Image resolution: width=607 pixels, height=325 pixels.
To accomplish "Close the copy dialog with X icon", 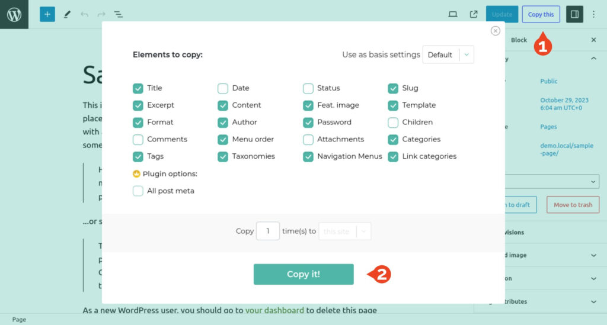I will [496, 31].
